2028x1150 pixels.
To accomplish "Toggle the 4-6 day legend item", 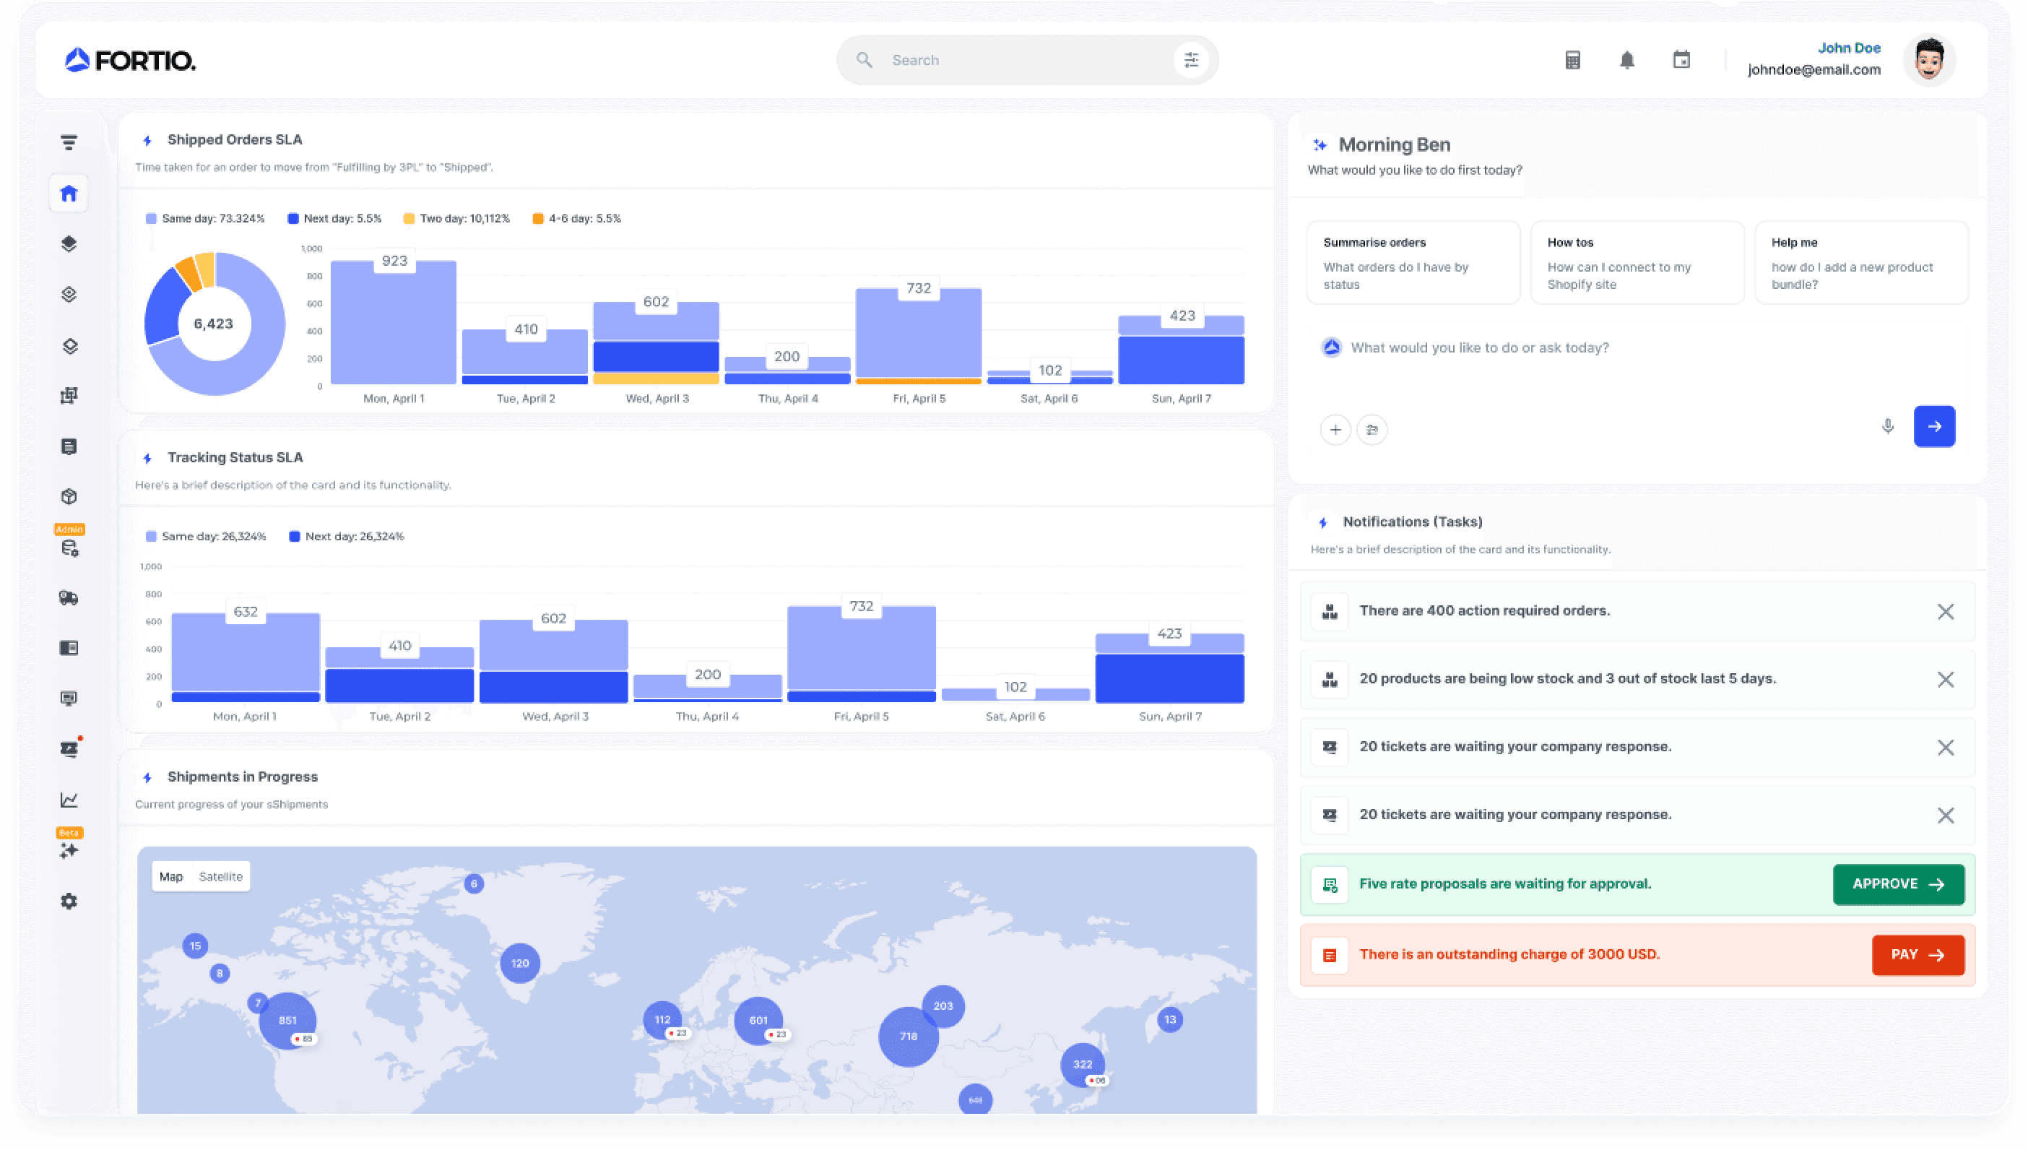I will [x=577, y=219].
